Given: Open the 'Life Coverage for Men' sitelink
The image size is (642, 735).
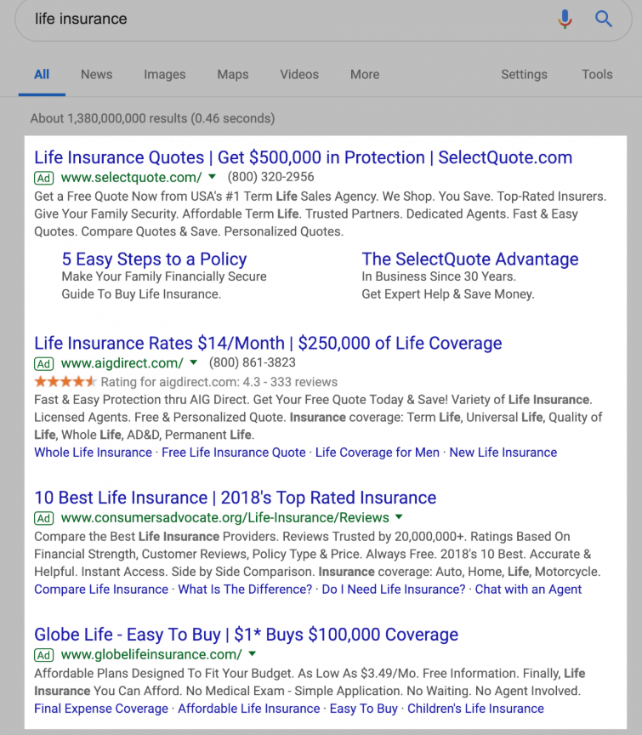Looking at the screenshot, I should [378, 453].
